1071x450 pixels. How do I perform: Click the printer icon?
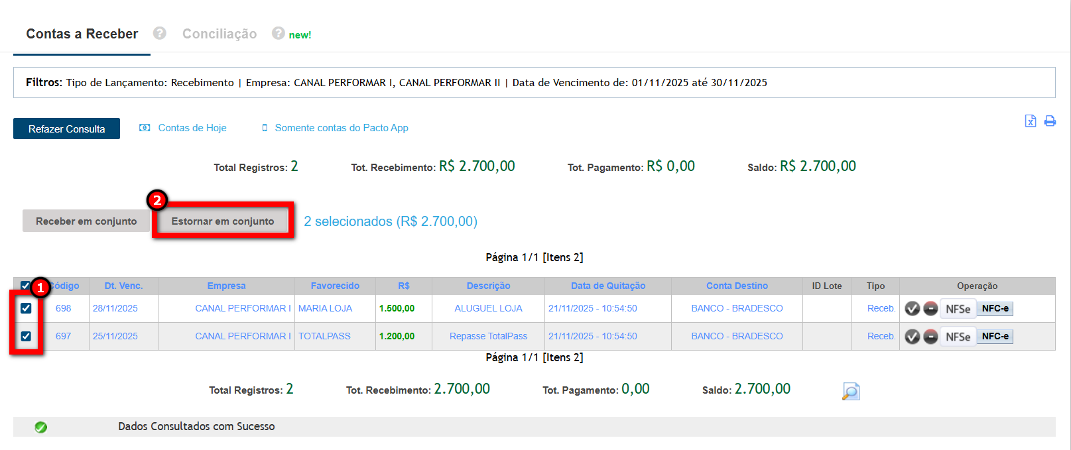click(1050, 121)
